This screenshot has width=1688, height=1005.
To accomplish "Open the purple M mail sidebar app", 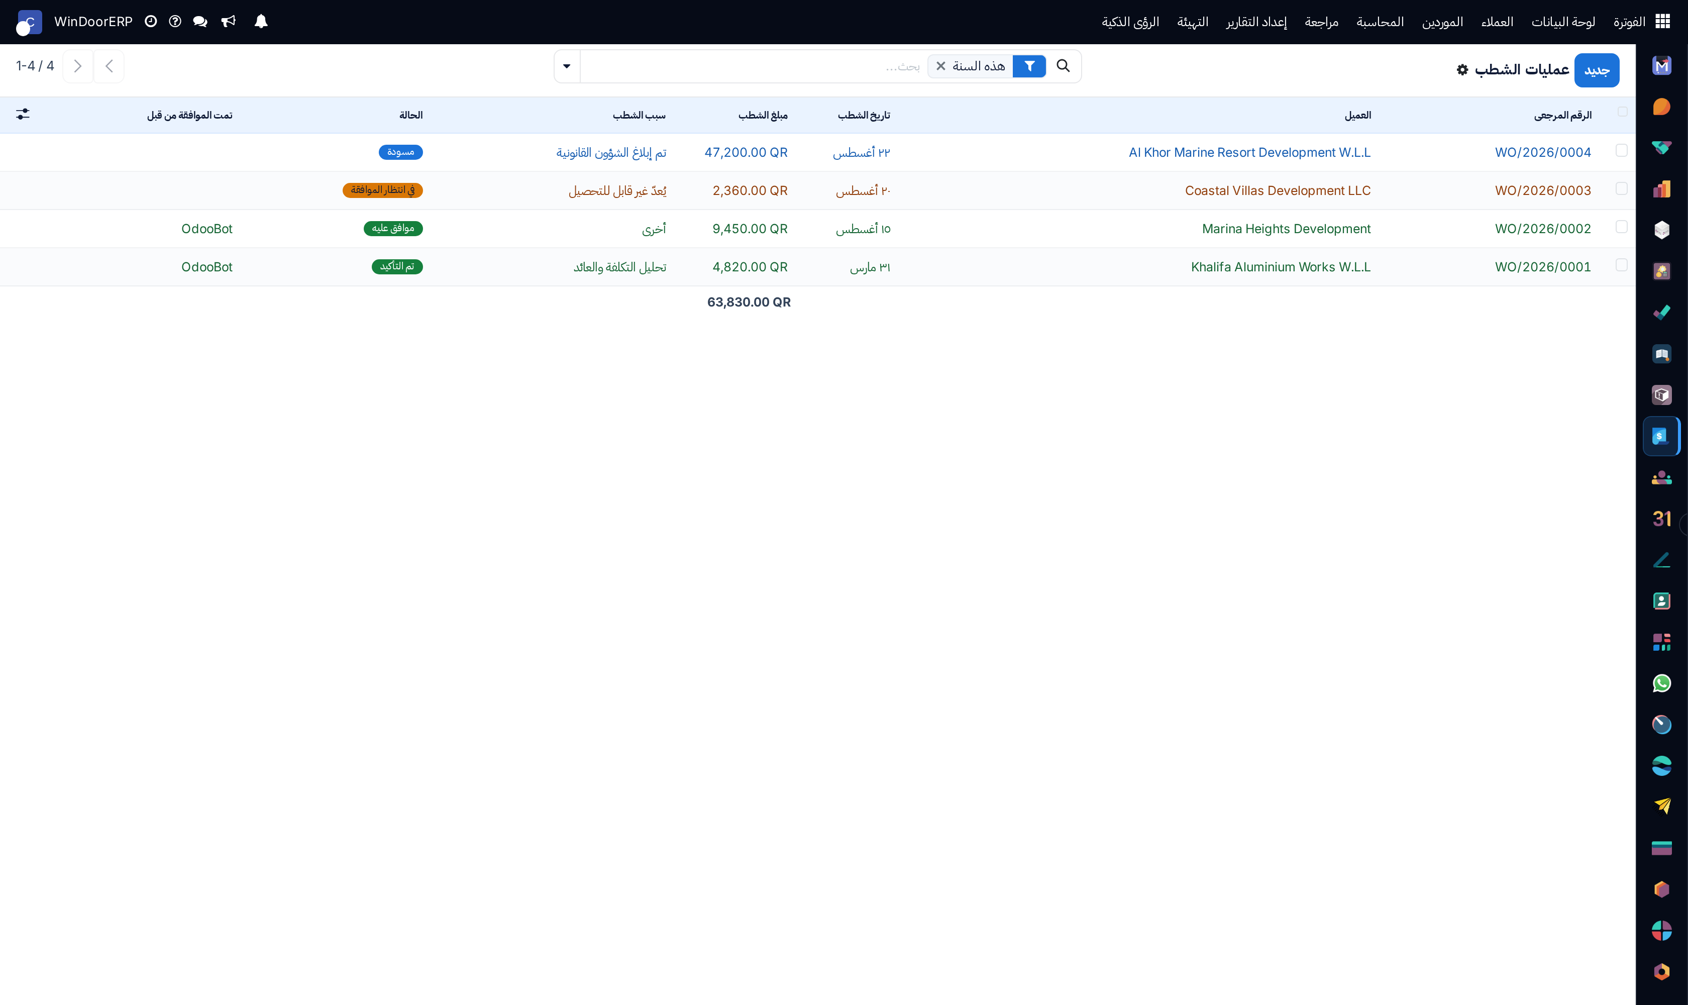I will click(x=1661, y=66).
